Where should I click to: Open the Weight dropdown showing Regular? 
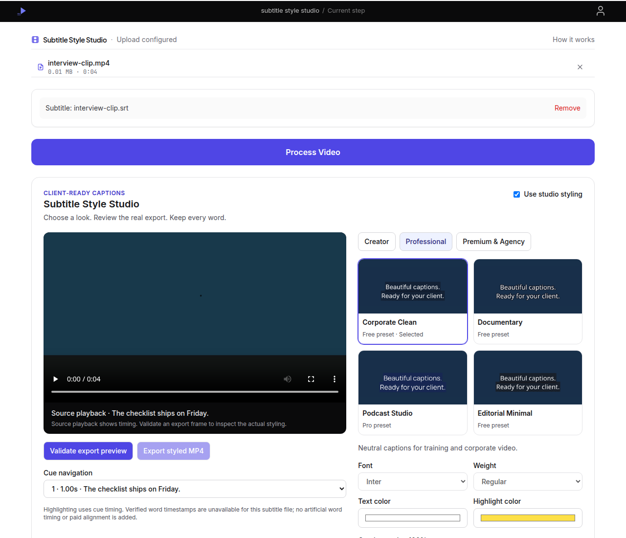528,482
